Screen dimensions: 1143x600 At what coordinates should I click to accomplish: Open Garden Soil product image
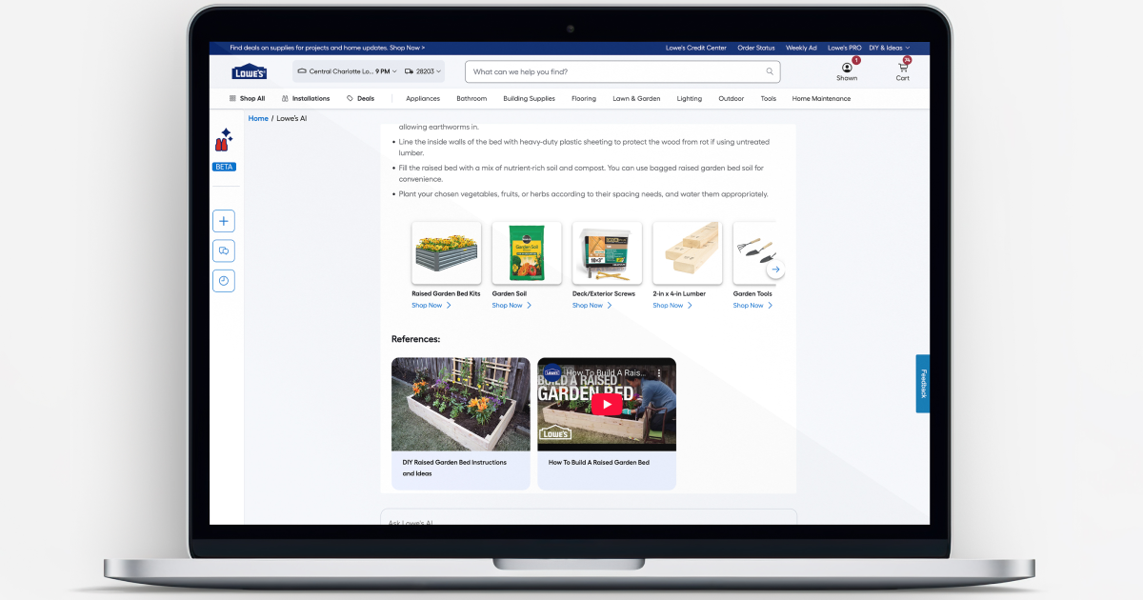click(x=527, y=253)
